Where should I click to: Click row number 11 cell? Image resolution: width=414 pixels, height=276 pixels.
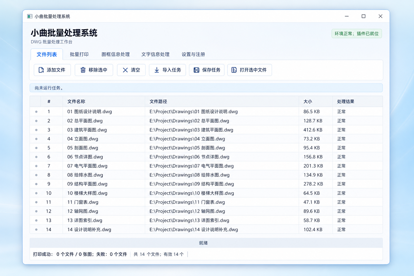[49, 202]
